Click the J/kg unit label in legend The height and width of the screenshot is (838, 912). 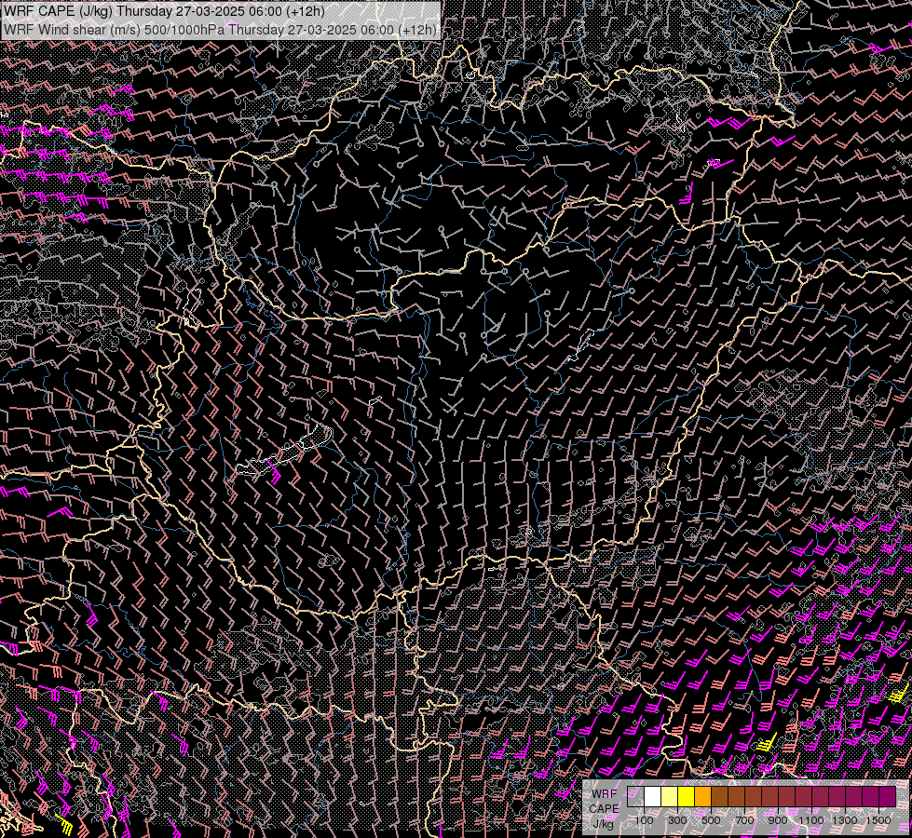604,824
